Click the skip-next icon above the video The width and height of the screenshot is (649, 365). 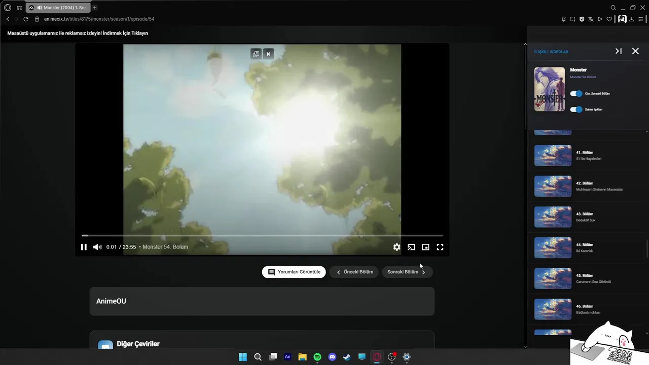[269, 54]
